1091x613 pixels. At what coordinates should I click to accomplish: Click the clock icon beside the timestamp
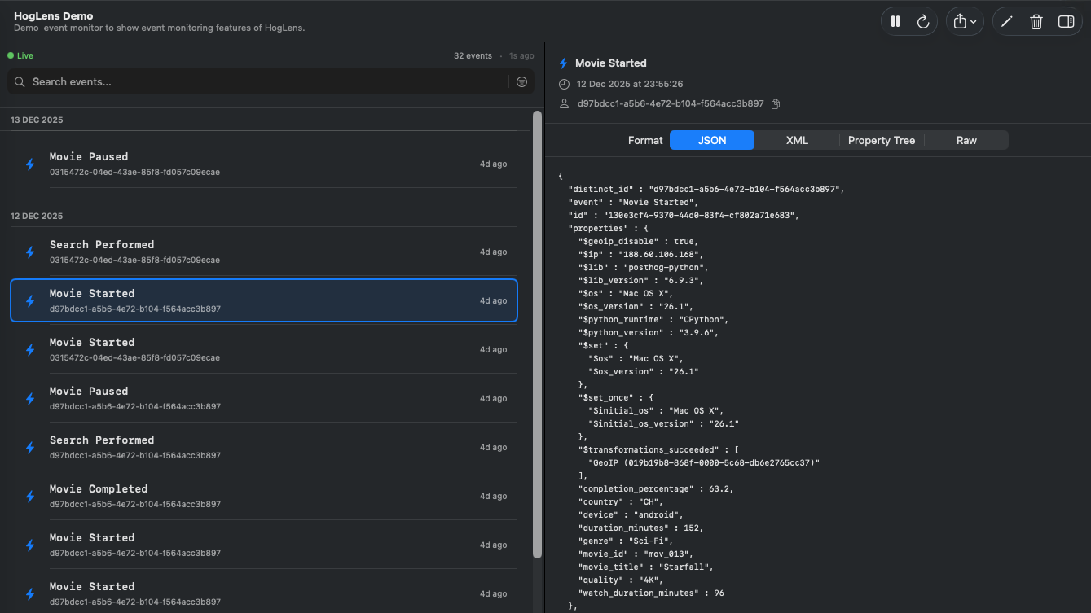(x=563, y=84)
